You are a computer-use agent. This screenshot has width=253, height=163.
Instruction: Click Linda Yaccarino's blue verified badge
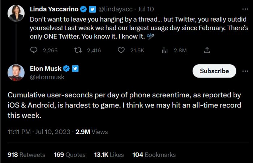(84, 8)
